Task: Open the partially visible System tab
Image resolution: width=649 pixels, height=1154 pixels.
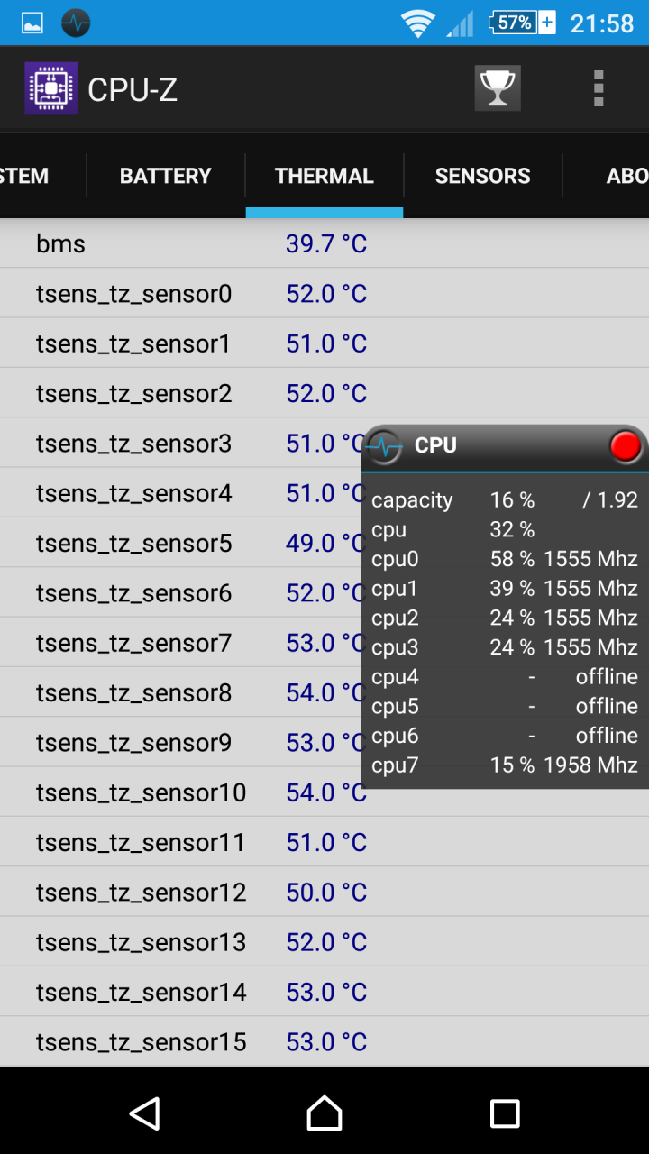Action: pos(25,176)
